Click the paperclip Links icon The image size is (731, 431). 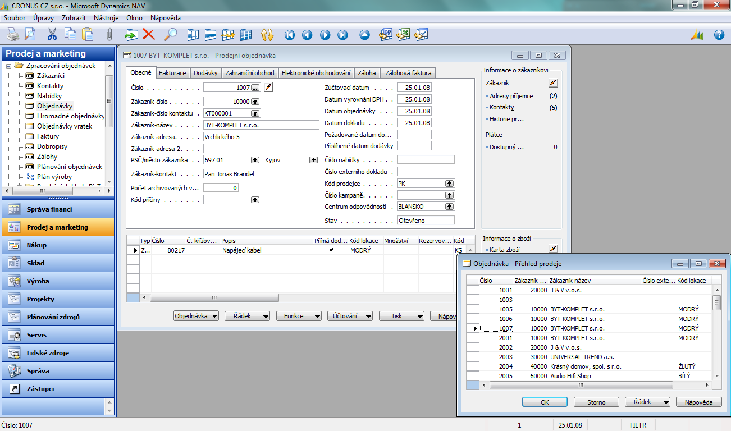coord(109,35)
